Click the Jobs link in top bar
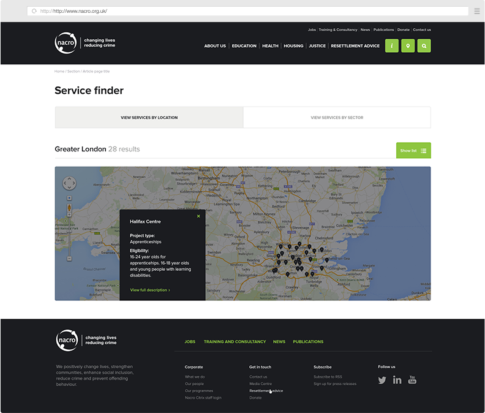 pyautogui.click(x=312, y=30)
